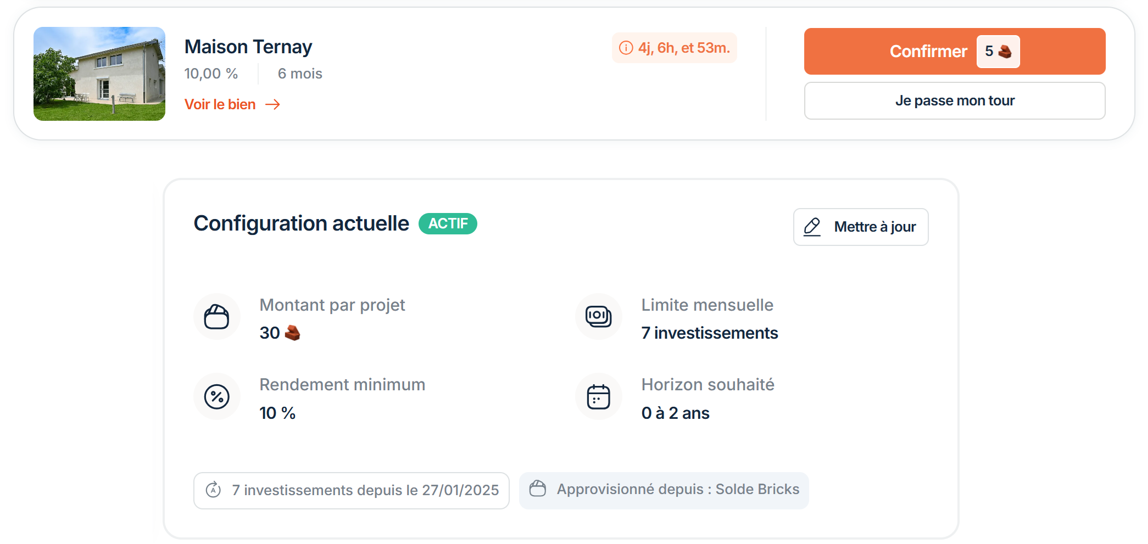Click the Horizon souhaité calendar icon
This screenshot has width=1148, height=544.
pyautogui.click(x=598, y=396)
